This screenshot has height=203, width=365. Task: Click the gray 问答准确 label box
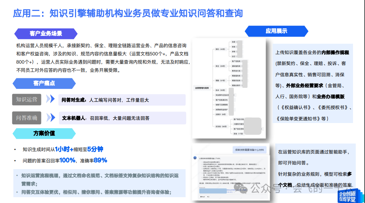[27, 118]
